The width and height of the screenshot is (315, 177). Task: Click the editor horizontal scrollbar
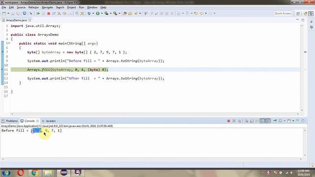tap(155, 114)
